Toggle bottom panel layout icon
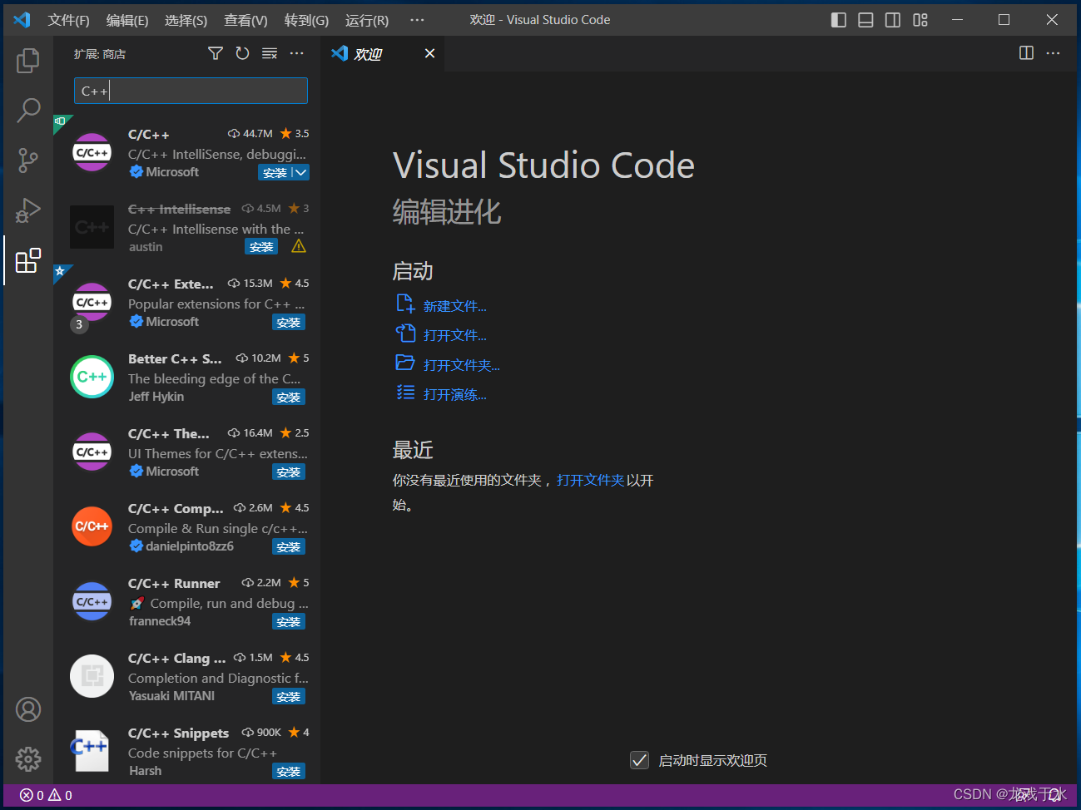 [x=865, y=20]
